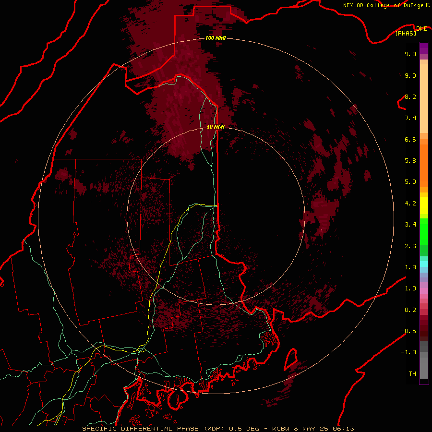This screenshot has width=432, height=432.
Task: Click the 3.4 scale value
Action: (x=410, y=225)
